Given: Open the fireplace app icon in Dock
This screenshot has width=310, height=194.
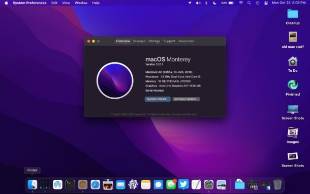Looking at the screenshot, I should 108,184.
